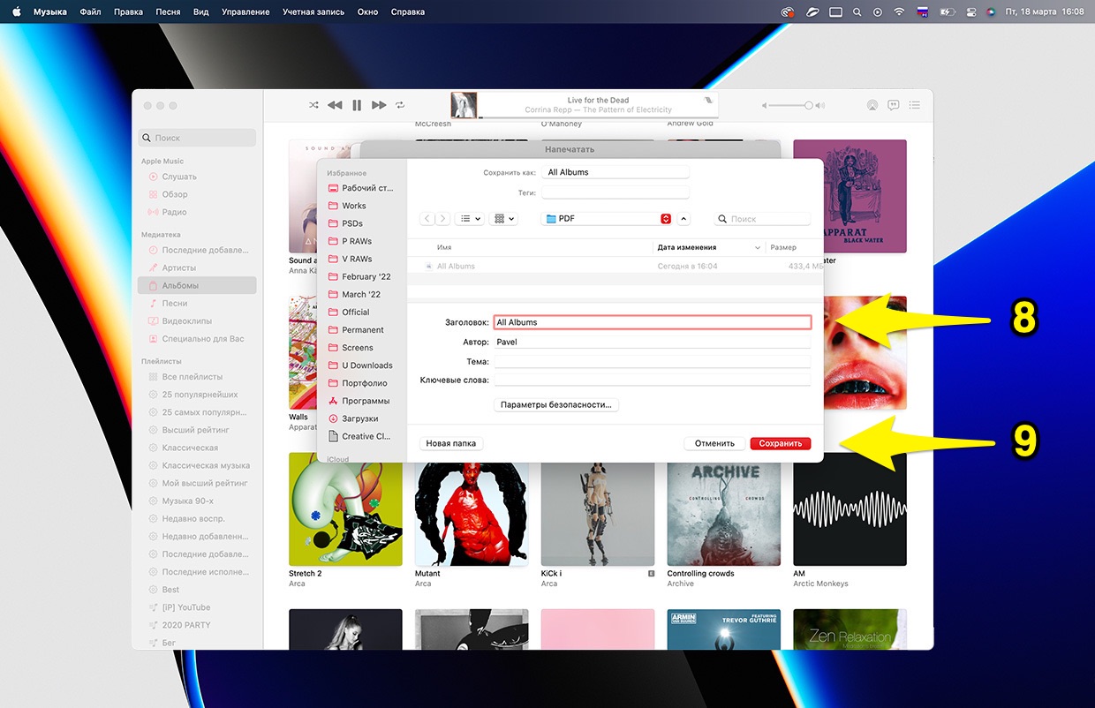Open the PDF folder location popup
Viewport: 1095px width, 708px height.
(x=607, y=218)
